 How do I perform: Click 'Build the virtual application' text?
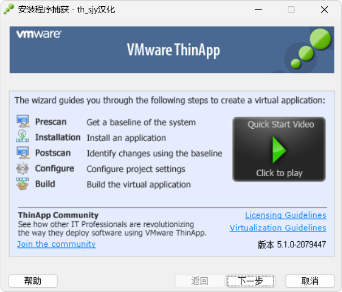[138, 185]
